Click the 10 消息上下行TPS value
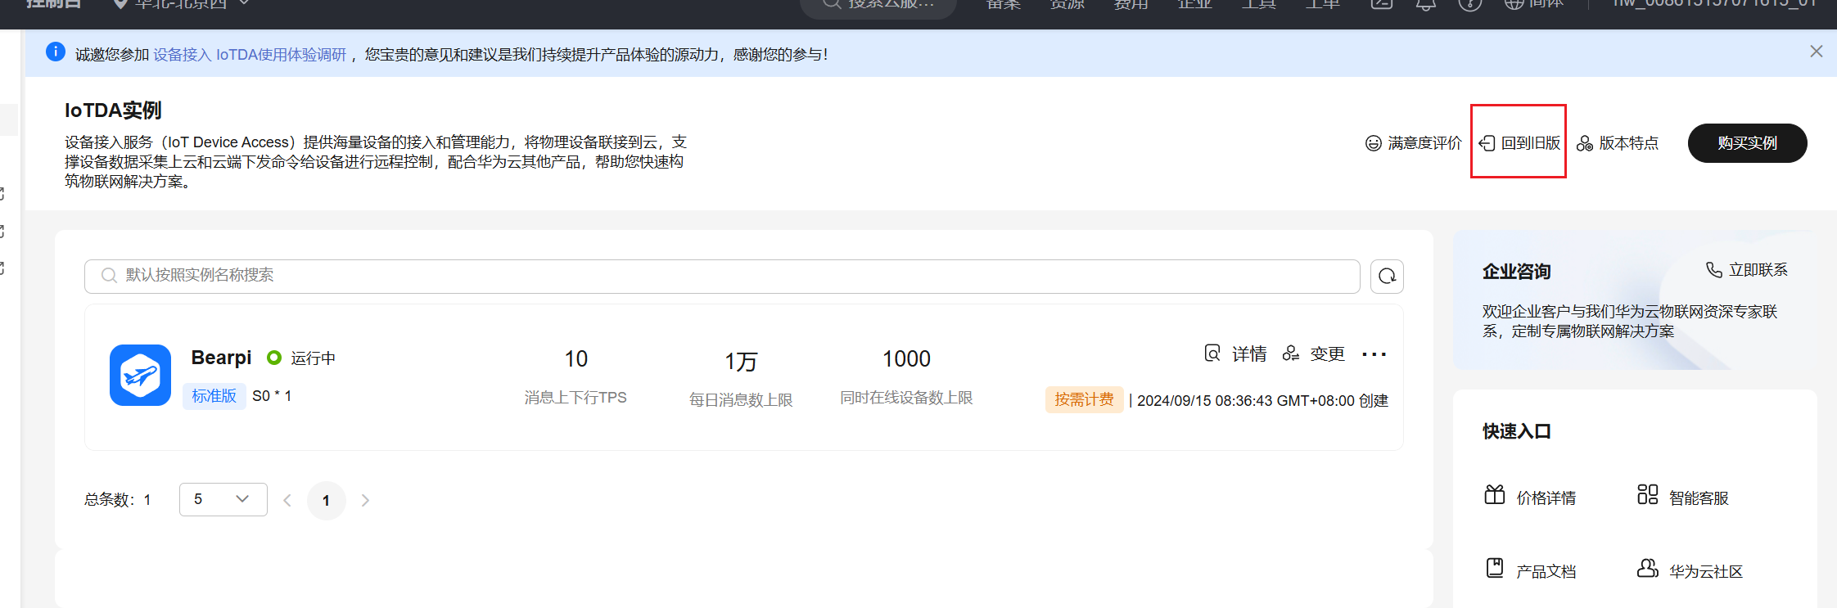This screenshot has width=1837, height=608. (x=575, y=359)
